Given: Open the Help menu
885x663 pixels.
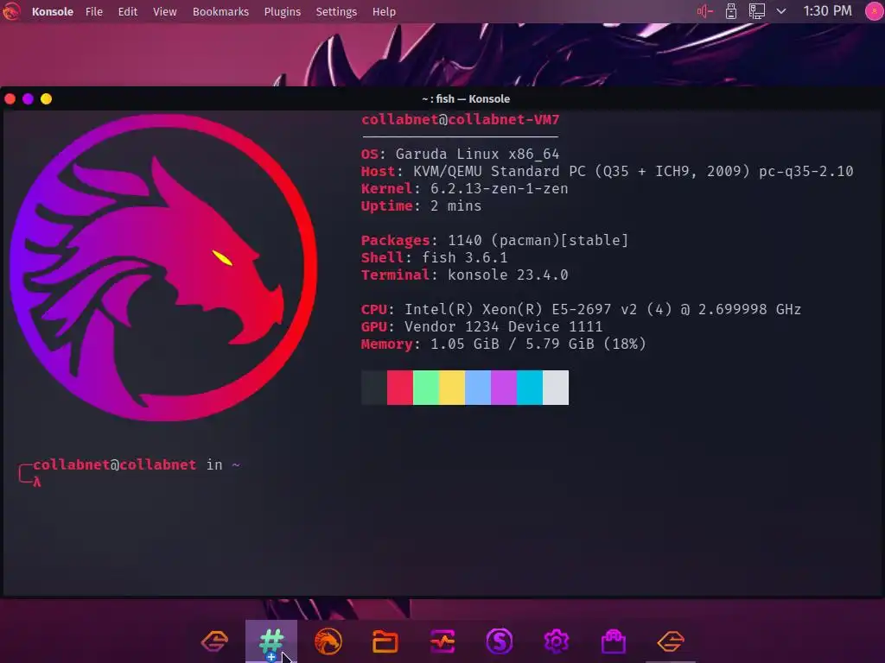Looking at the screenshot, I should pyautogui.click(x=384, y=11).
